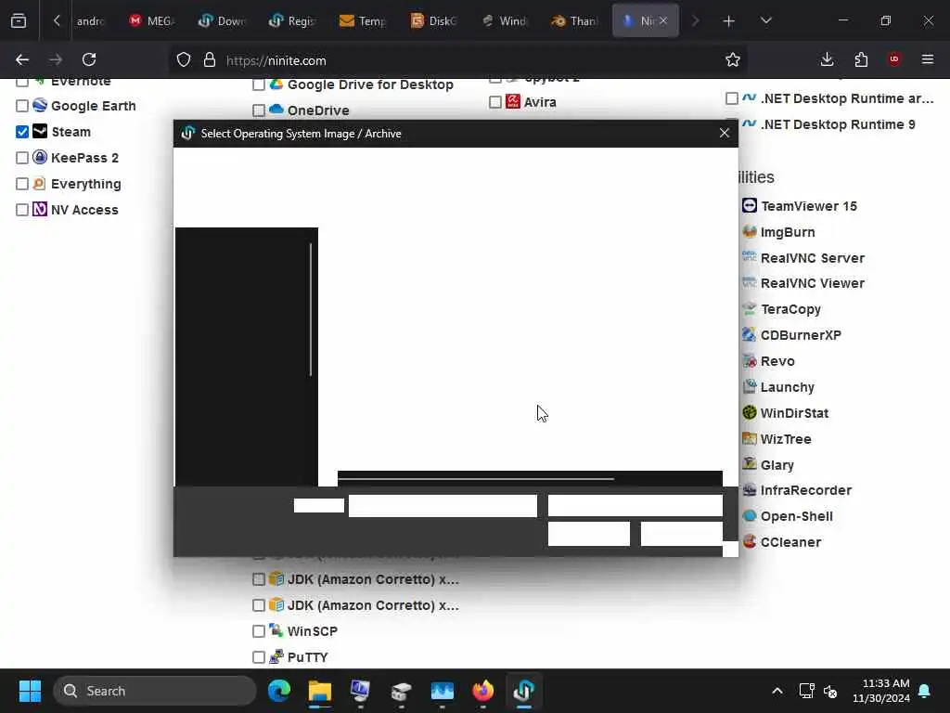The width and height of the screenshot is (950, 713).
Task: Check the PuTTY checkbox
Action: click(259, 657)
